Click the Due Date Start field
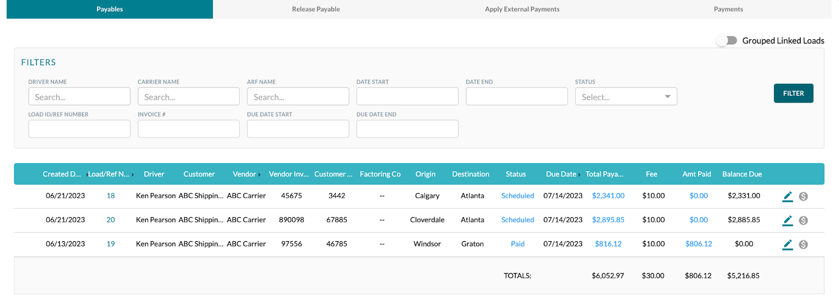 click(298, 129)
